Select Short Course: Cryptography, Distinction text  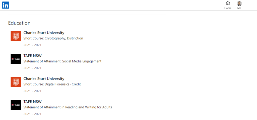[53, 38]
